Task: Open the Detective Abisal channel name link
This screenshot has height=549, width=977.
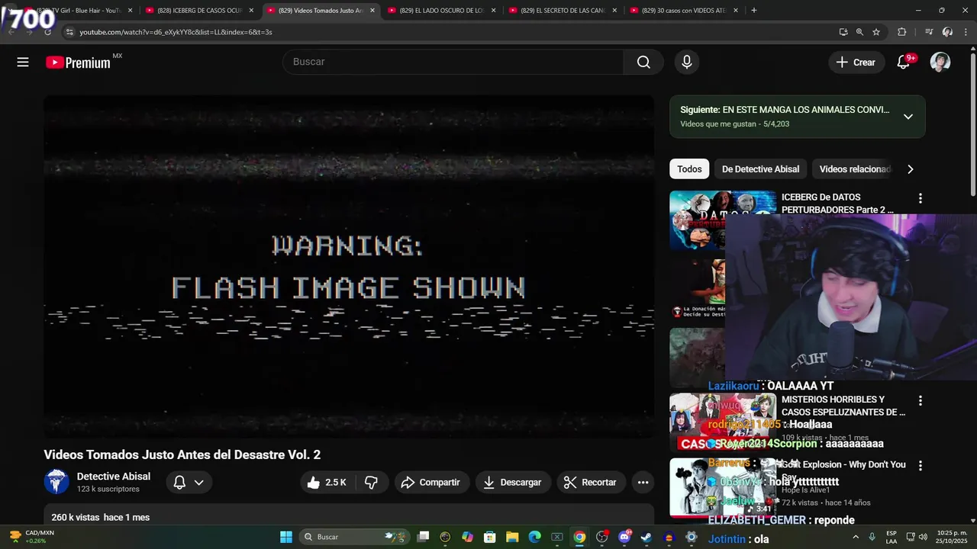Action: coord(114,477)
